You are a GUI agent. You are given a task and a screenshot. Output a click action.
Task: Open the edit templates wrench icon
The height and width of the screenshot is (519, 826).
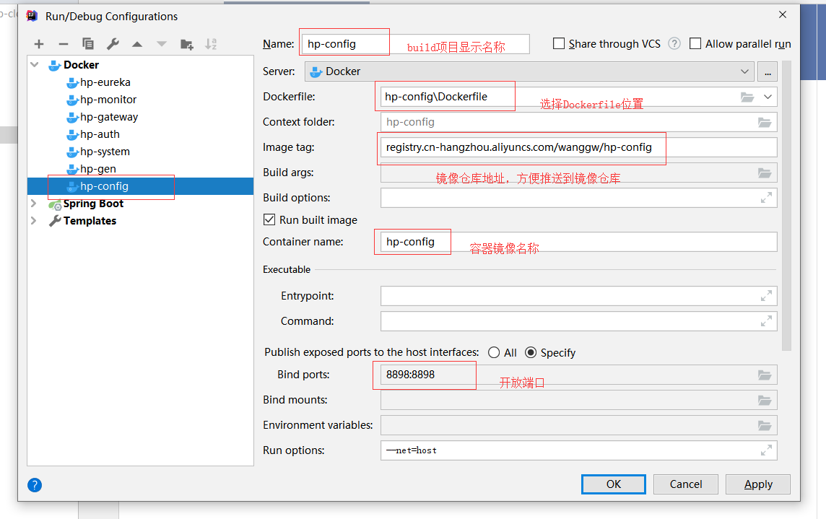coord(113,44)
